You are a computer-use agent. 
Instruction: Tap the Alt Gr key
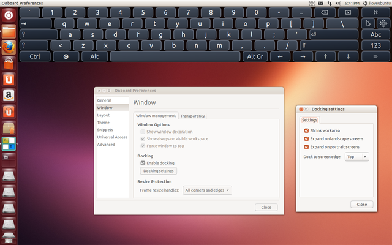tap(255, 56)
